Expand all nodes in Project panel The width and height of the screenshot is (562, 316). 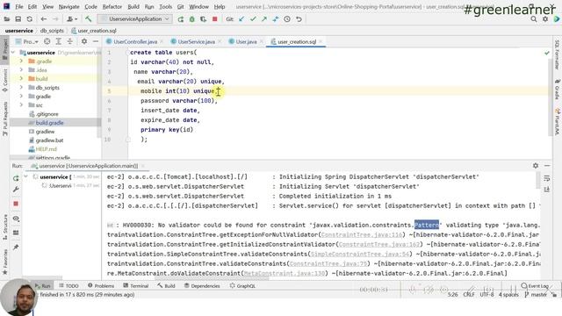click(x=59, y=41)
